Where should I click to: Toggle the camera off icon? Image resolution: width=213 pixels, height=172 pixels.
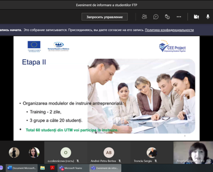[x=196, y=17]
